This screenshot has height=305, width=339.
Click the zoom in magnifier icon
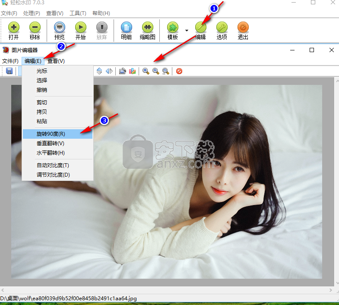(x=146, y=71)
